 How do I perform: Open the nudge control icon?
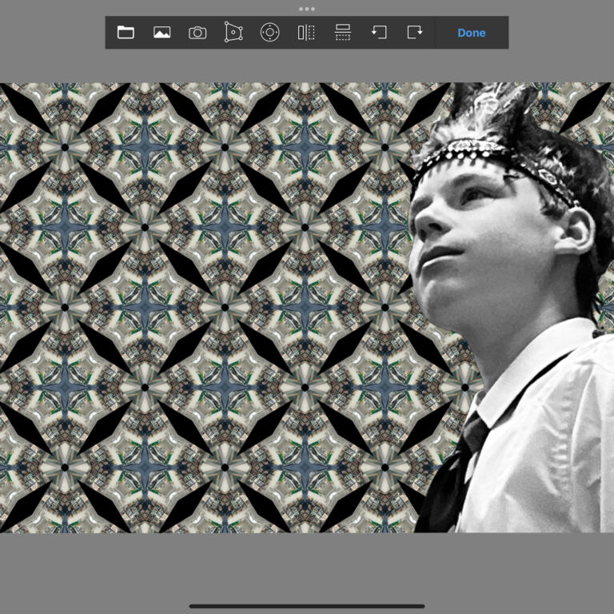(269, 32)
